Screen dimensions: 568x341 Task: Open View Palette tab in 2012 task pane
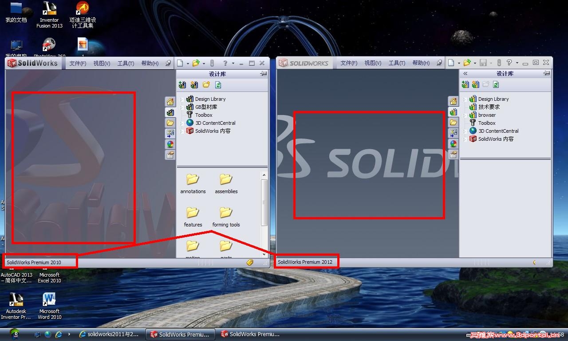(x=453, y=133)
